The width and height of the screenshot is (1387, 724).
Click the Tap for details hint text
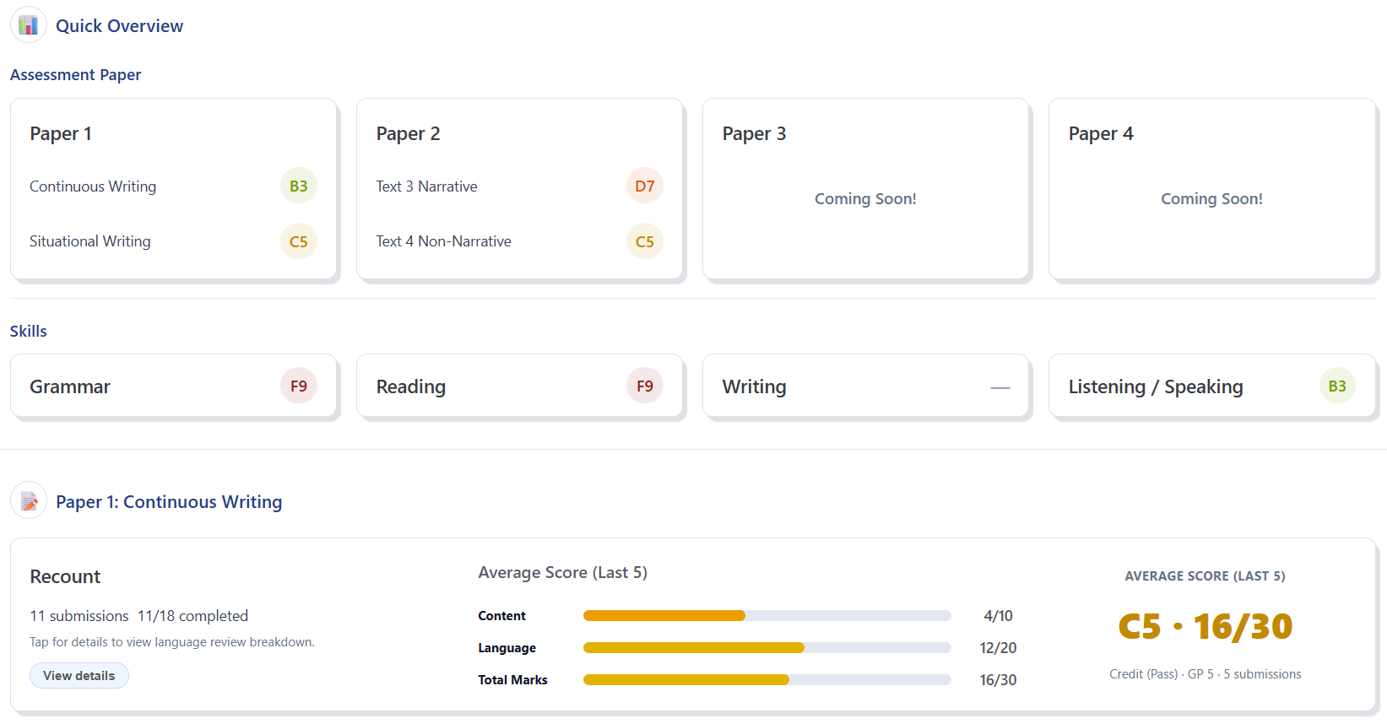[172, 642]
